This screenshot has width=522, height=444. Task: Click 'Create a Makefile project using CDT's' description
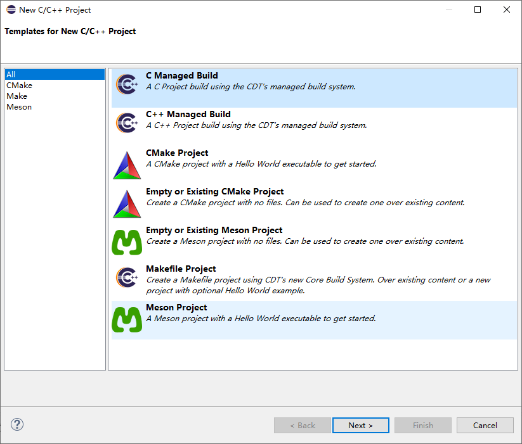point(318,285)
